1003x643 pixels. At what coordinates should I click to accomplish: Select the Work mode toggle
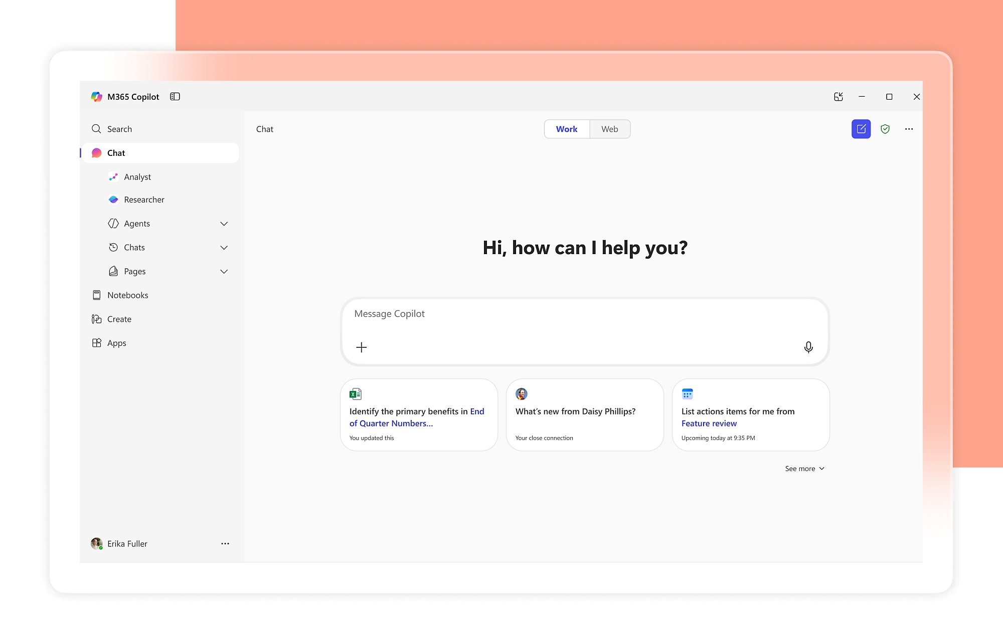tap(566, 129)
